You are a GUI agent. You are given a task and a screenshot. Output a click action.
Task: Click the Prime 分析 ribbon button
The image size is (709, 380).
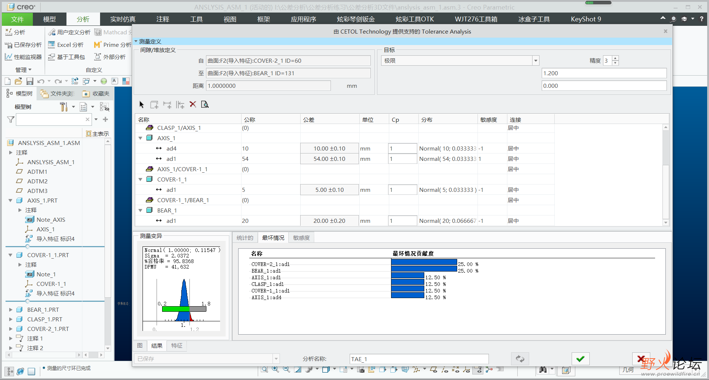point(113,45)
